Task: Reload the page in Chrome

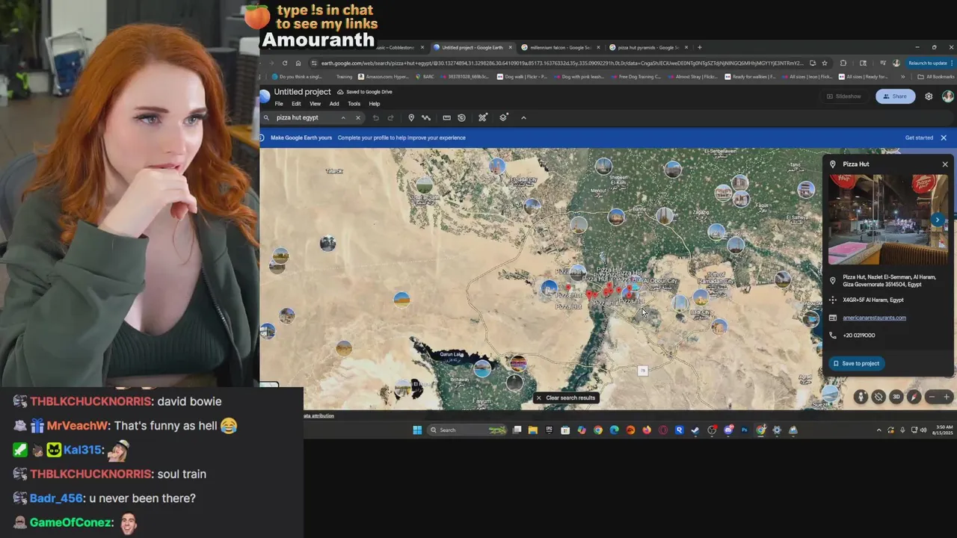Action: [x=285, y=64]
